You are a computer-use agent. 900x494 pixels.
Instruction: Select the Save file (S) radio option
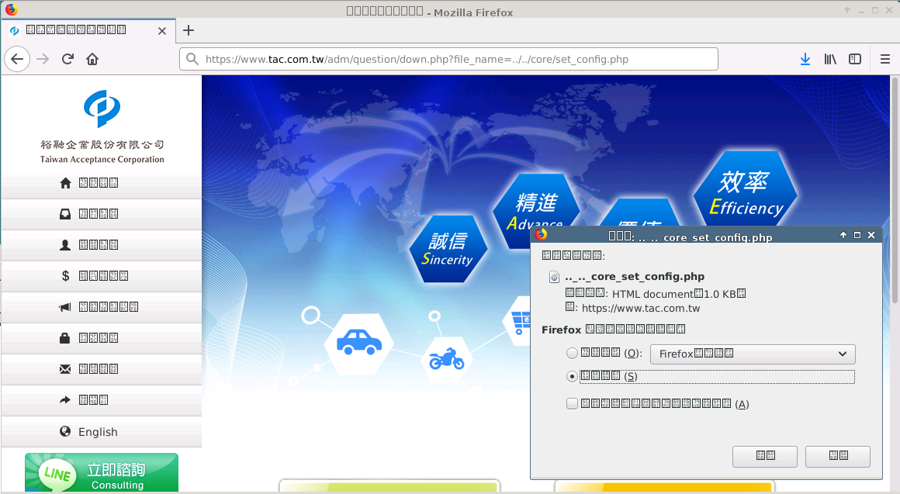572,376
